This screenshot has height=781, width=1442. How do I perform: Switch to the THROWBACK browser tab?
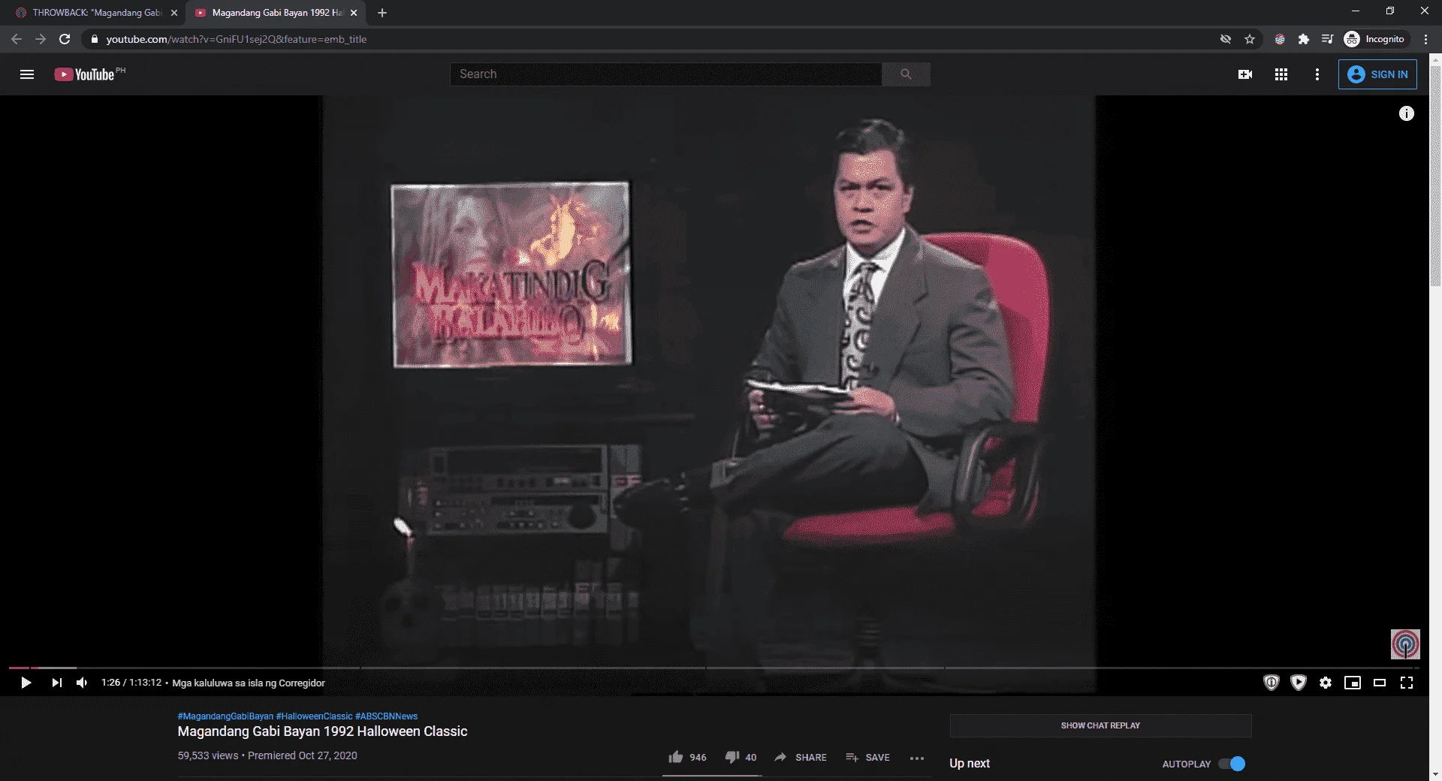(96, 13)
